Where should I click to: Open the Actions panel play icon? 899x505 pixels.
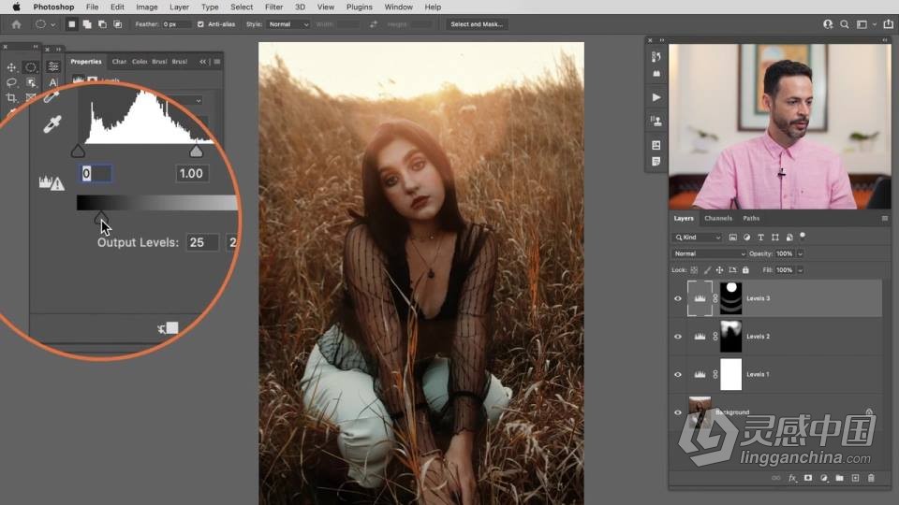tap(656, 97)
